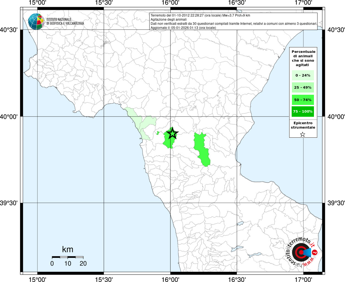Click the 'km' scale bar label
The height and width of the screenshot is (282, 345).
click(x=68, y=249)
